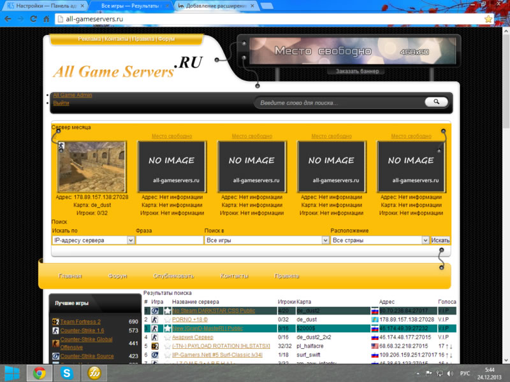Click the TF2 game icon in PAYLOAD ROTATION row
Screen dimensions: 510x382
155,346
